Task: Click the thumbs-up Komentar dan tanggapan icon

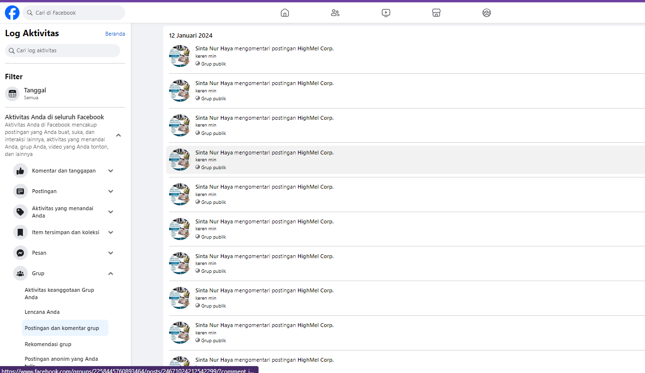Action: click(x=21, y=171)
